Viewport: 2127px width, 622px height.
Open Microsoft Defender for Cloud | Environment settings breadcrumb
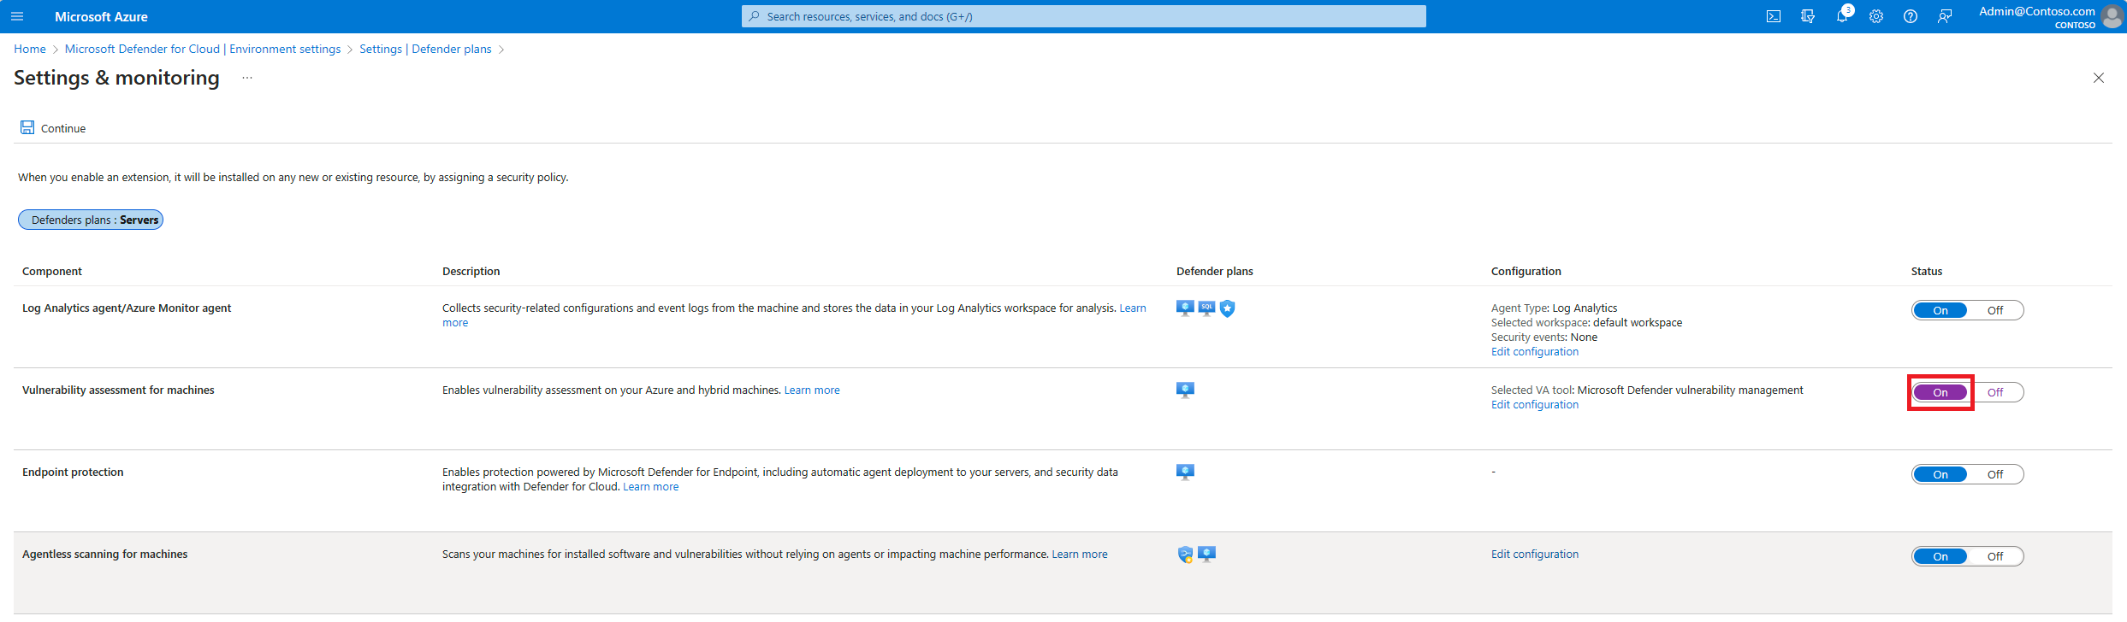pyautogui.click(x=203, y=49)
